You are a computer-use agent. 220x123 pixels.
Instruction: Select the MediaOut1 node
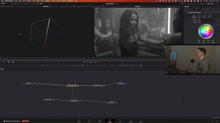[x=121, y=83]
